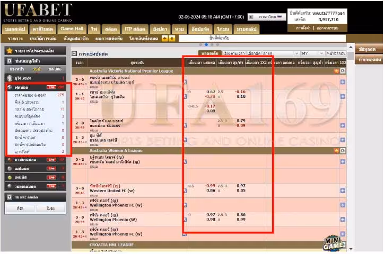Viewport: 385px width, 254px height.
Task: Toggle the รอ และ ยกเลิก panel icon
Action: [x=10, y=197]
